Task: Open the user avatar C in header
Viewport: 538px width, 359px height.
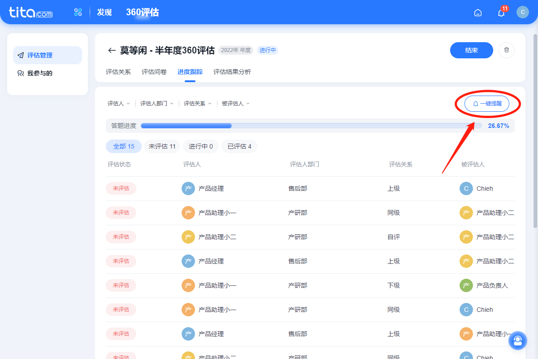Action: [x=523, y=12]
